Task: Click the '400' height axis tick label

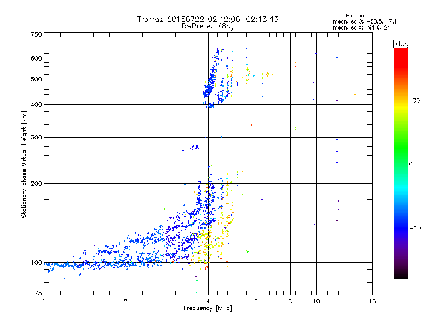Action: pyautogui.click(x=37, y=105)
